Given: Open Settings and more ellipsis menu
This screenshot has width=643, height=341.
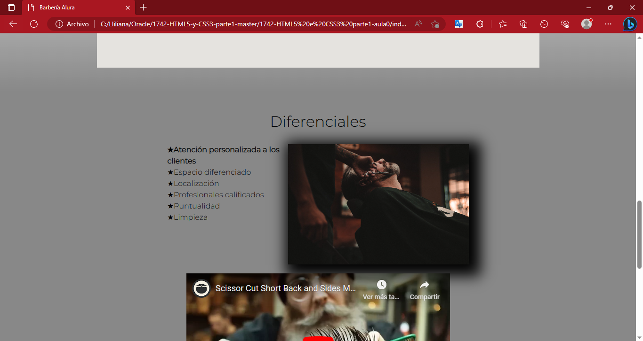Looking at the screenshot, I should [x=608, y=24].
